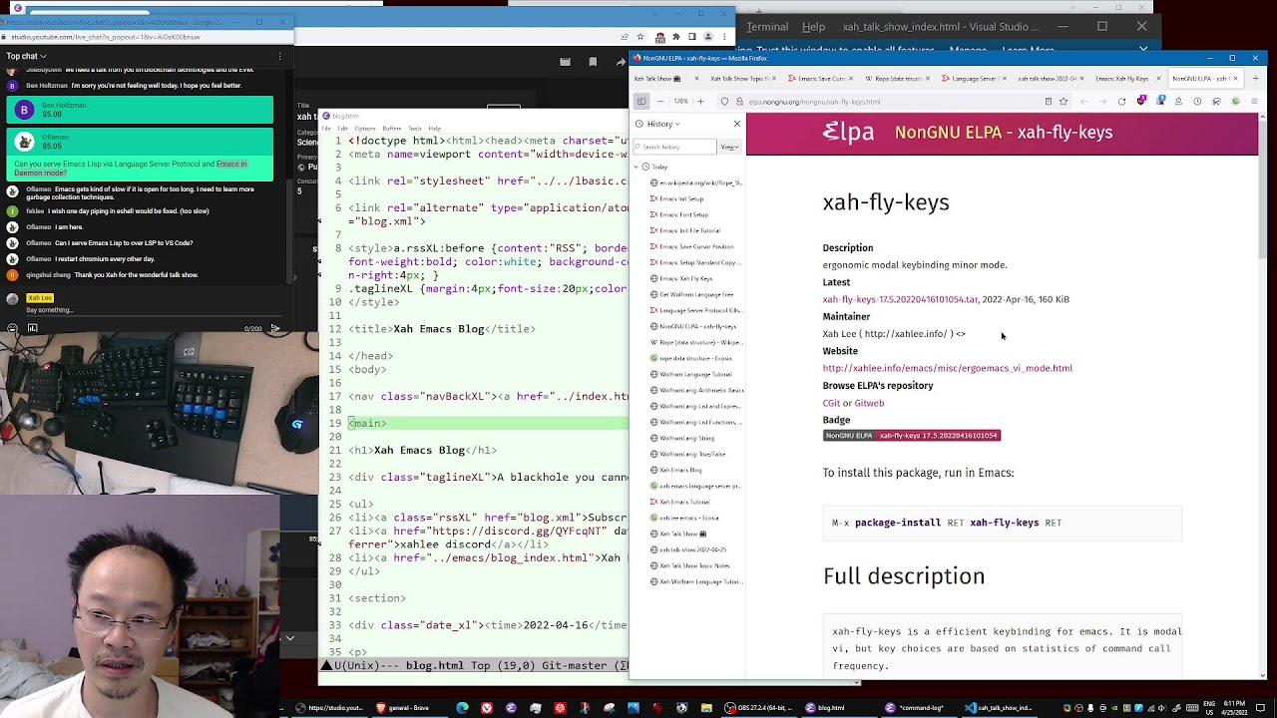
Task: Switch to Rope (data structure) Wikipedia tab
Action: [x=896, y=78]
